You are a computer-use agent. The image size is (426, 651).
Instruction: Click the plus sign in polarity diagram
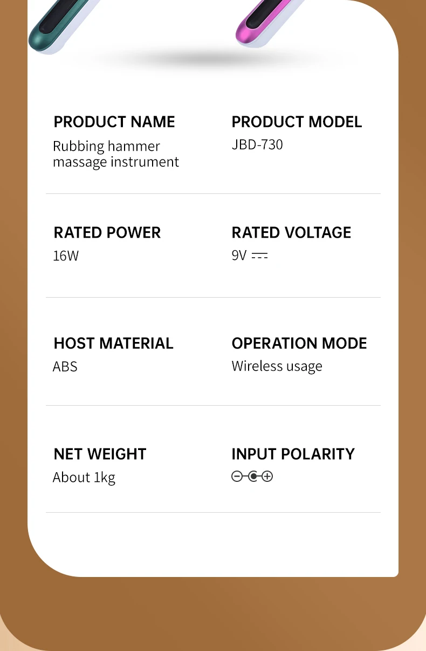[x=267, y=476]
